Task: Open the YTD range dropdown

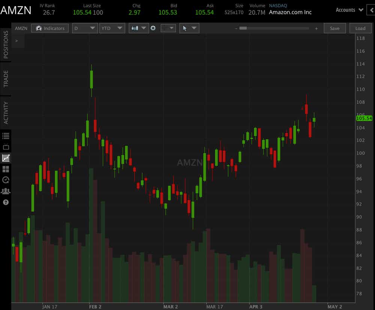Action: click(112, 28)
